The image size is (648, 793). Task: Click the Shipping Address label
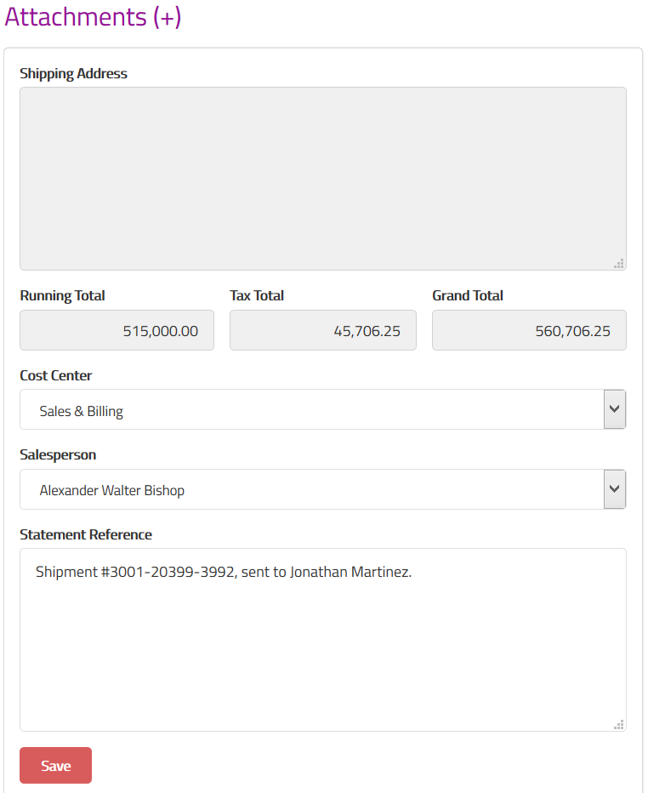pyautogui.click(x=73, y=73)
